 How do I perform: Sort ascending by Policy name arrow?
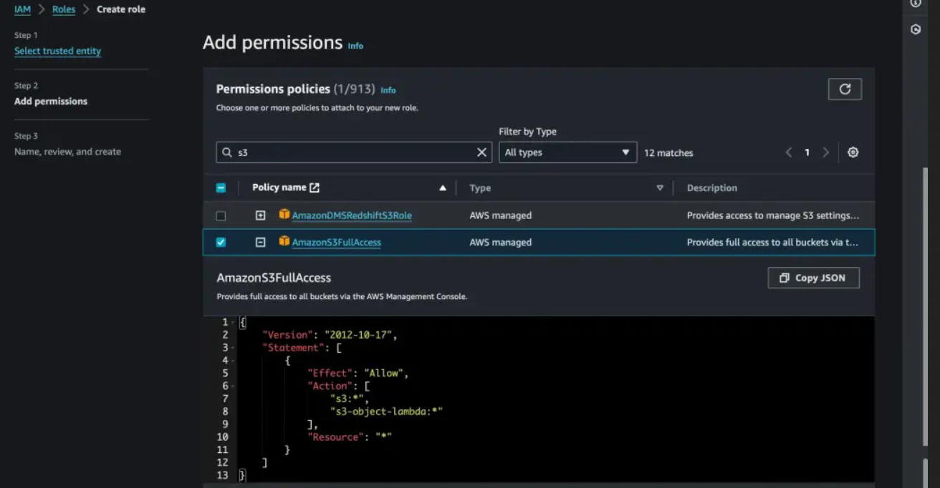[x=443, y=188]
